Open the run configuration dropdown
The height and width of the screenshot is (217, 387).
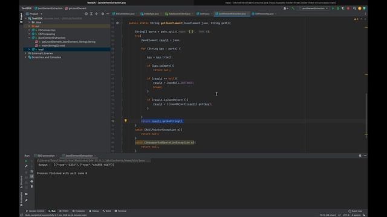[314, 8]
